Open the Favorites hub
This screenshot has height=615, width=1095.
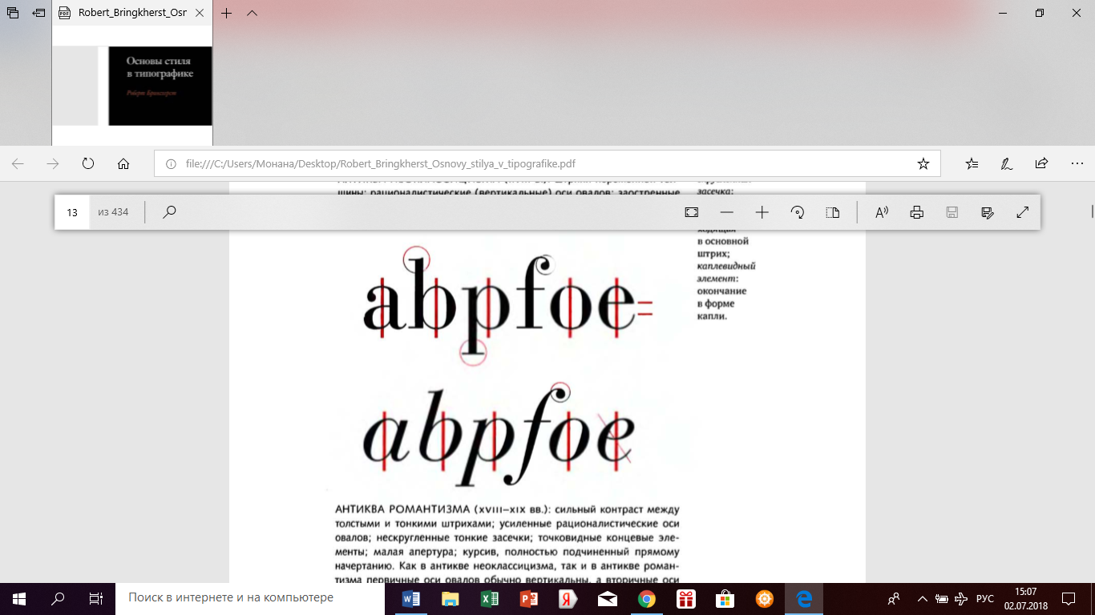(972, 163)
